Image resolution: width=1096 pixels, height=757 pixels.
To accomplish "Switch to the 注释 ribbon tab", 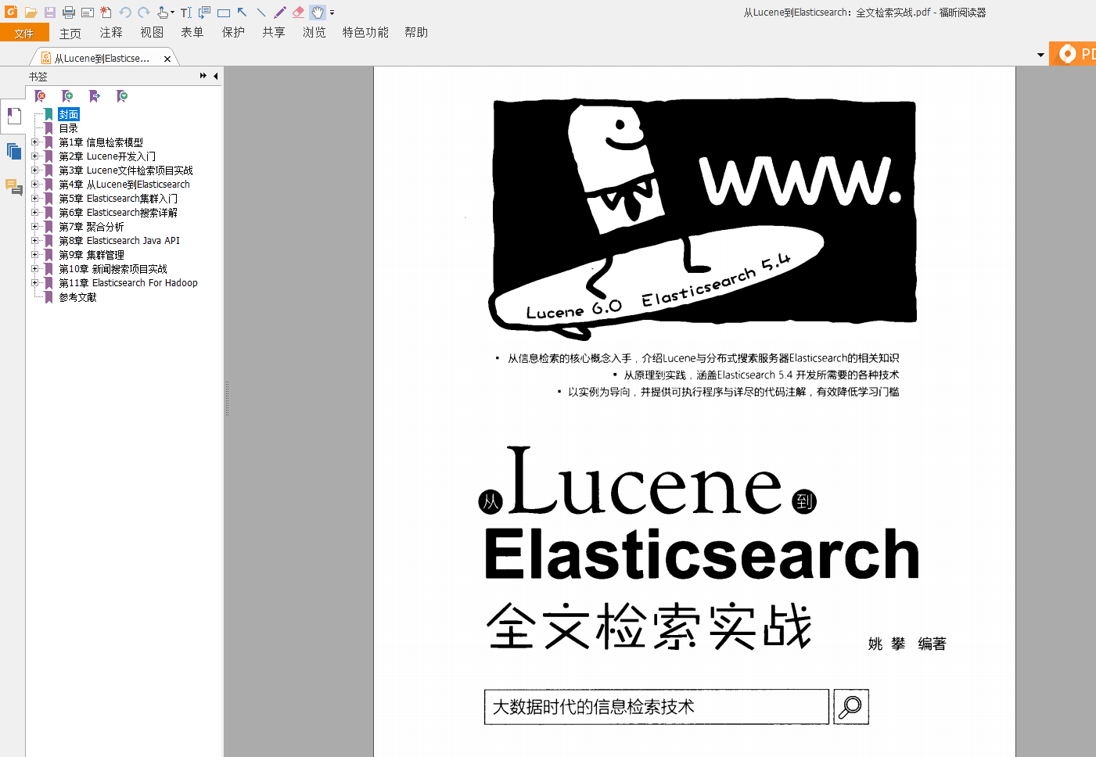I will (x=111, y=33).
